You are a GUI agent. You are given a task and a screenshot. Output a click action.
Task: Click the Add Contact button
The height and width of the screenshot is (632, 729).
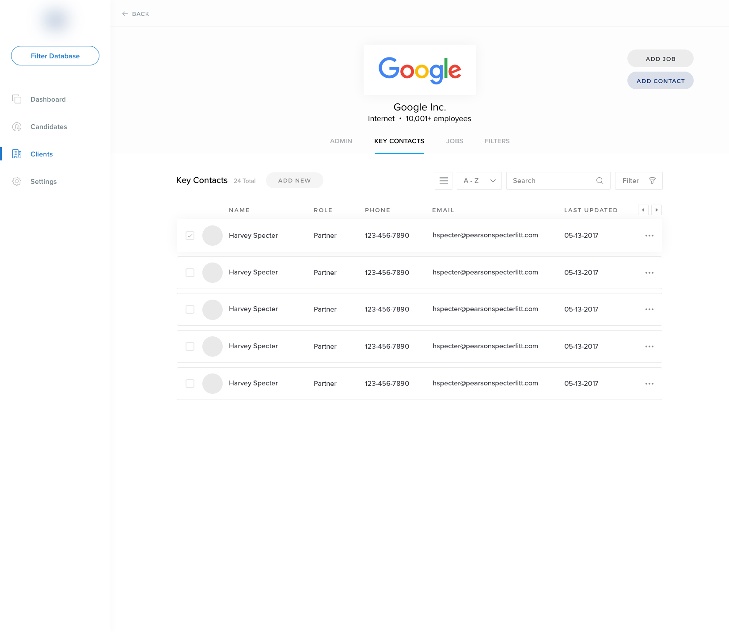point(661,80)
